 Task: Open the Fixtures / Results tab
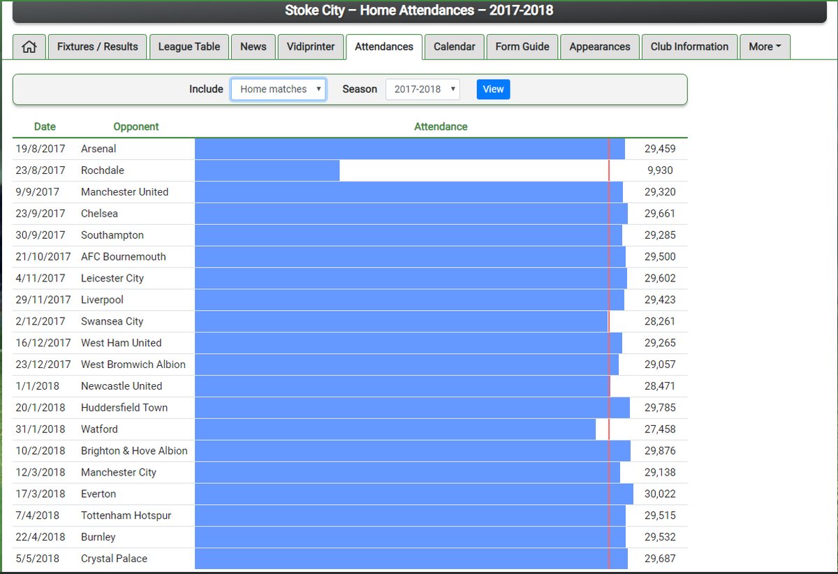tap(98, 47)
